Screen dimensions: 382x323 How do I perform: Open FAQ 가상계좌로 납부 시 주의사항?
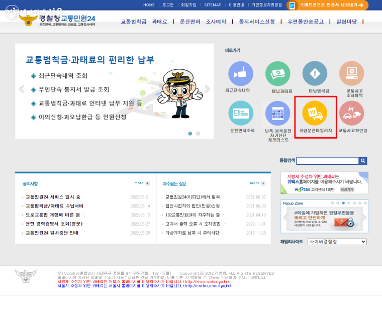tap(192, 233)
